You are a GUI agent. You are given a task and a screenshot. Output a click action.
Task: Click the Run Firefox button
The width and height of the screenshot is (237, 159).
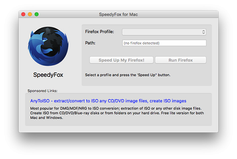point(180,60)
